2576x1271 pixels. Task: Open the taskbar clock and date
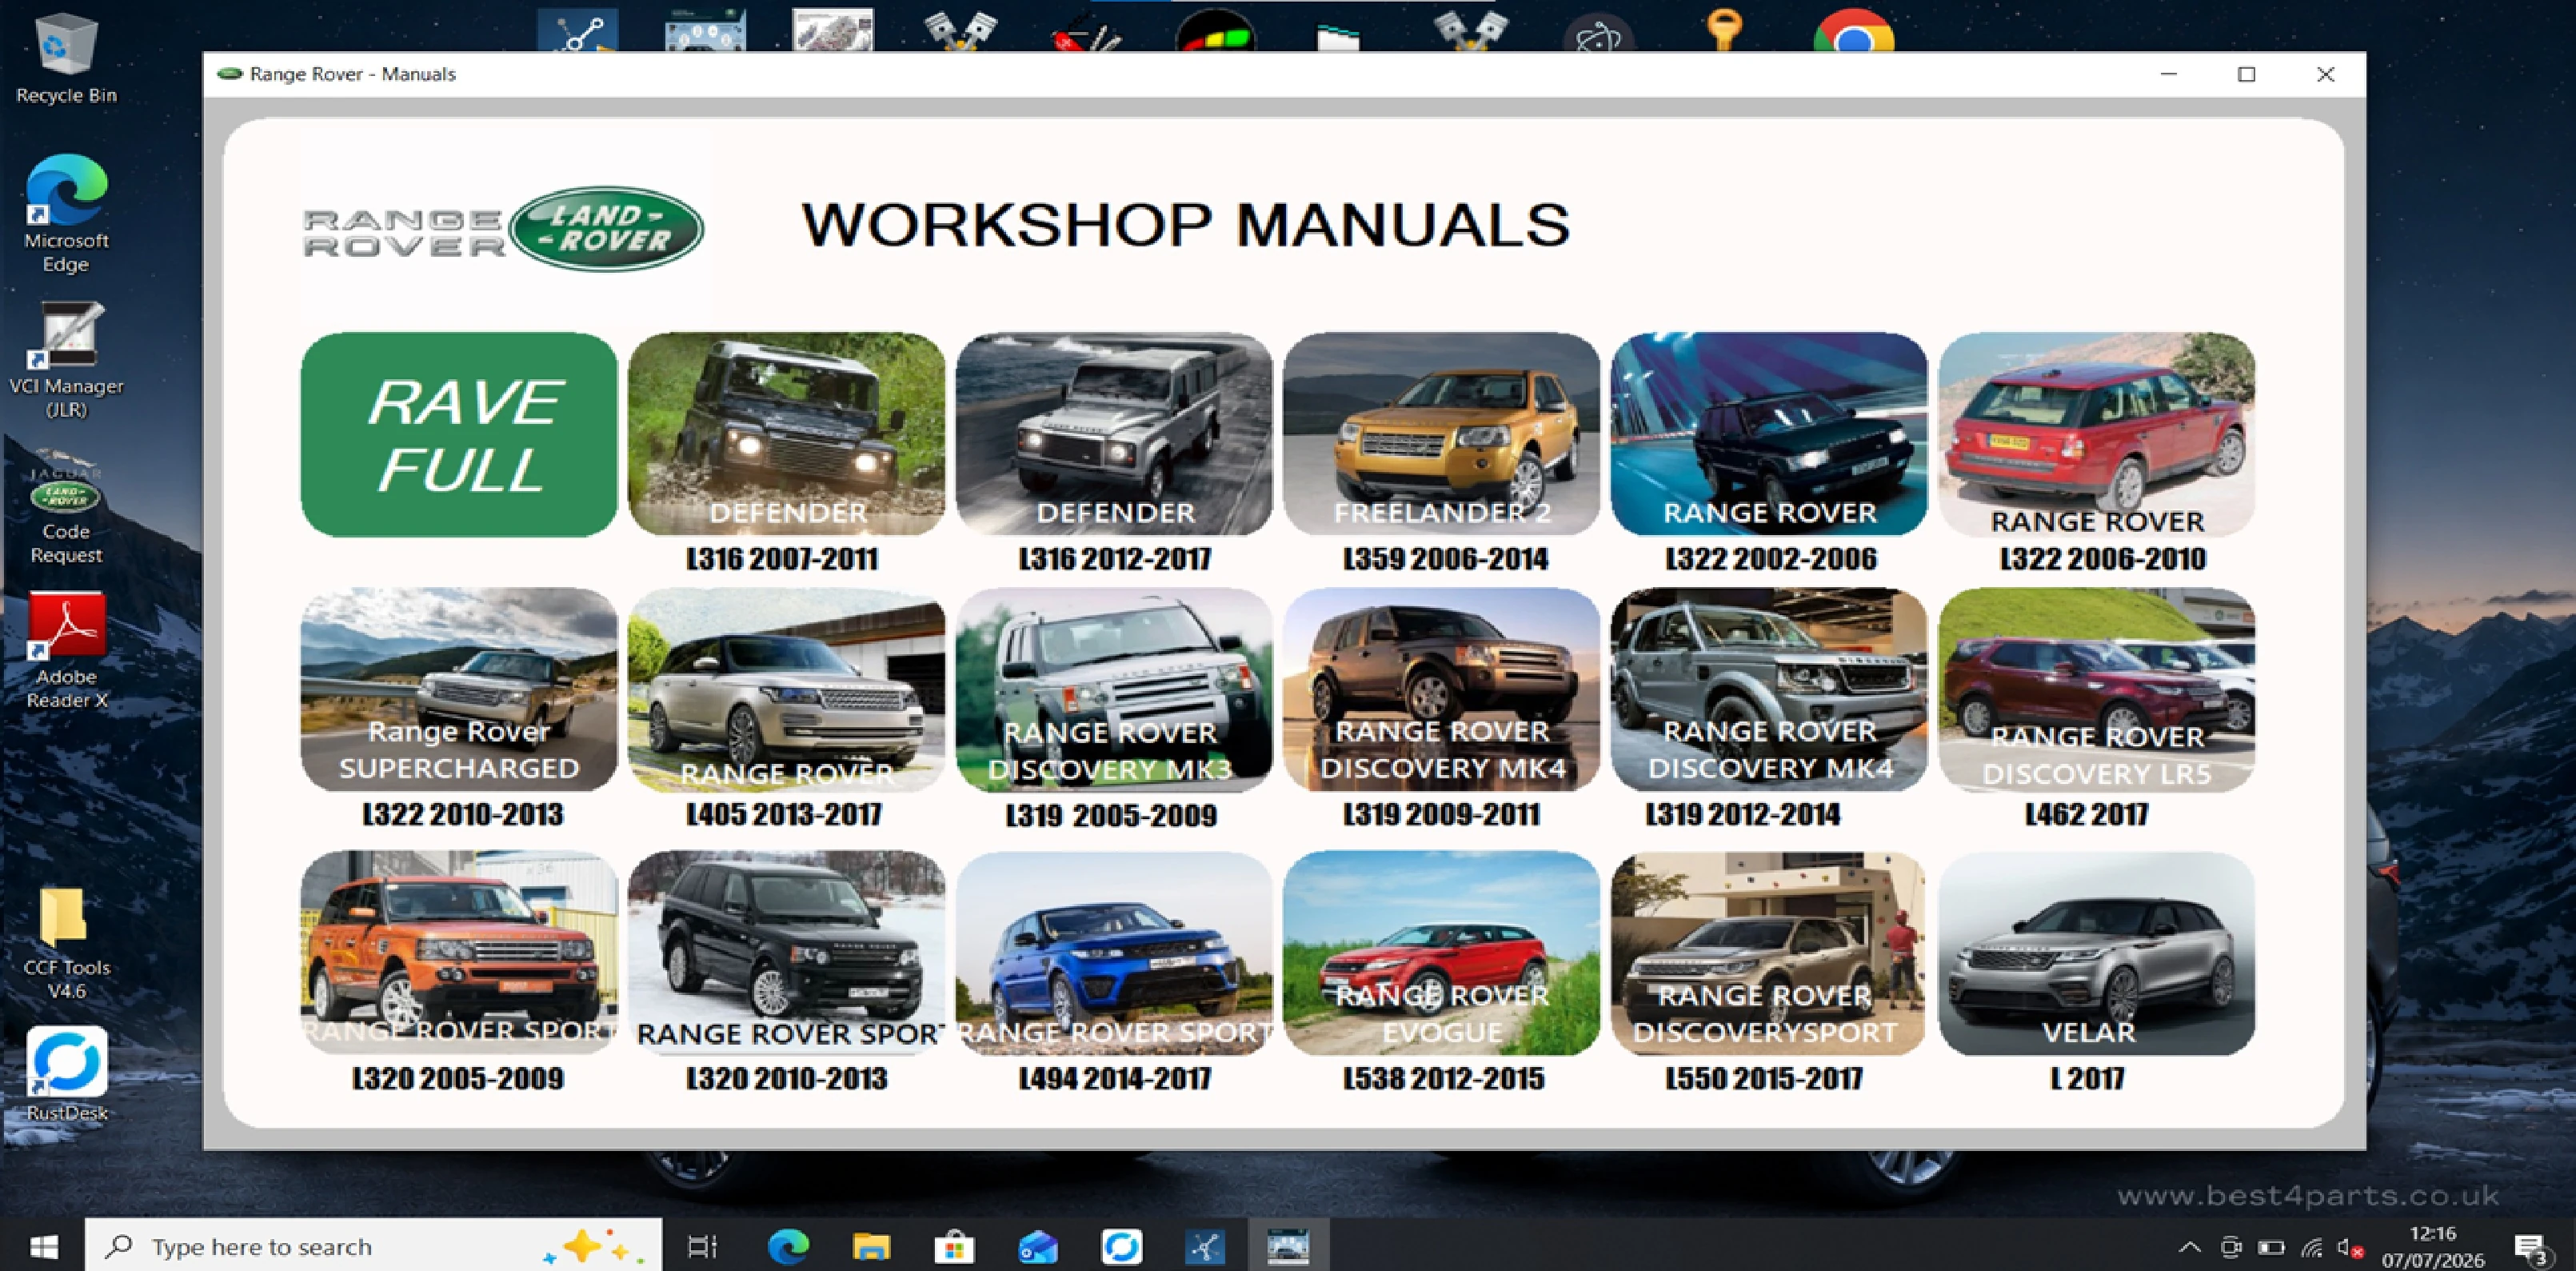pyautogui.click(x=2433, y=1247)
